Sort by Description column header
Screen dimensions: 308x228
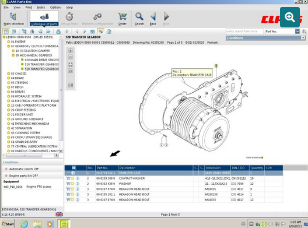(156, 168)
